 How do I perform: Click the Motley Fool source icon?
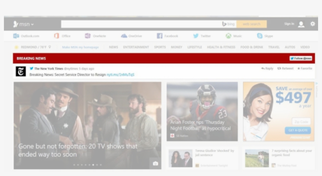tap(274, 165)
